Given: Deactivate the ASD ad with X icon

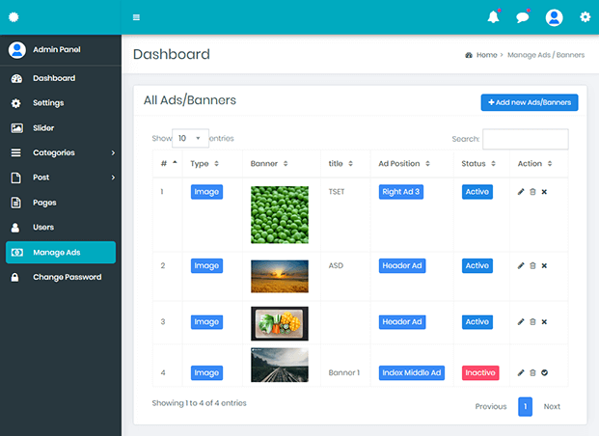Looking at the screenshot, I should click(544, 265).
